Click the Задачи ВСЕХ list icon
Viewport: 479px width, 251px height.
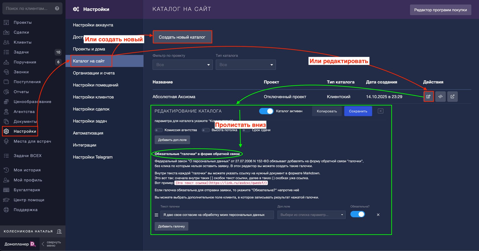pyautogui.click(x=6, y=156)
